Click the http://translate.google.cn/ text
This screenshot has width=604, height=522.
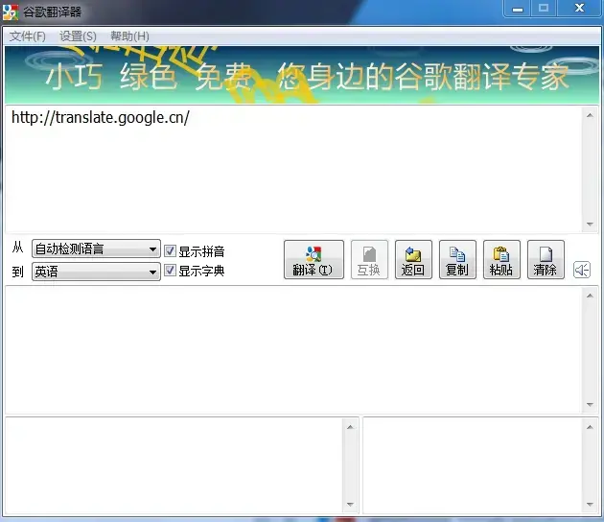point(101,117)
